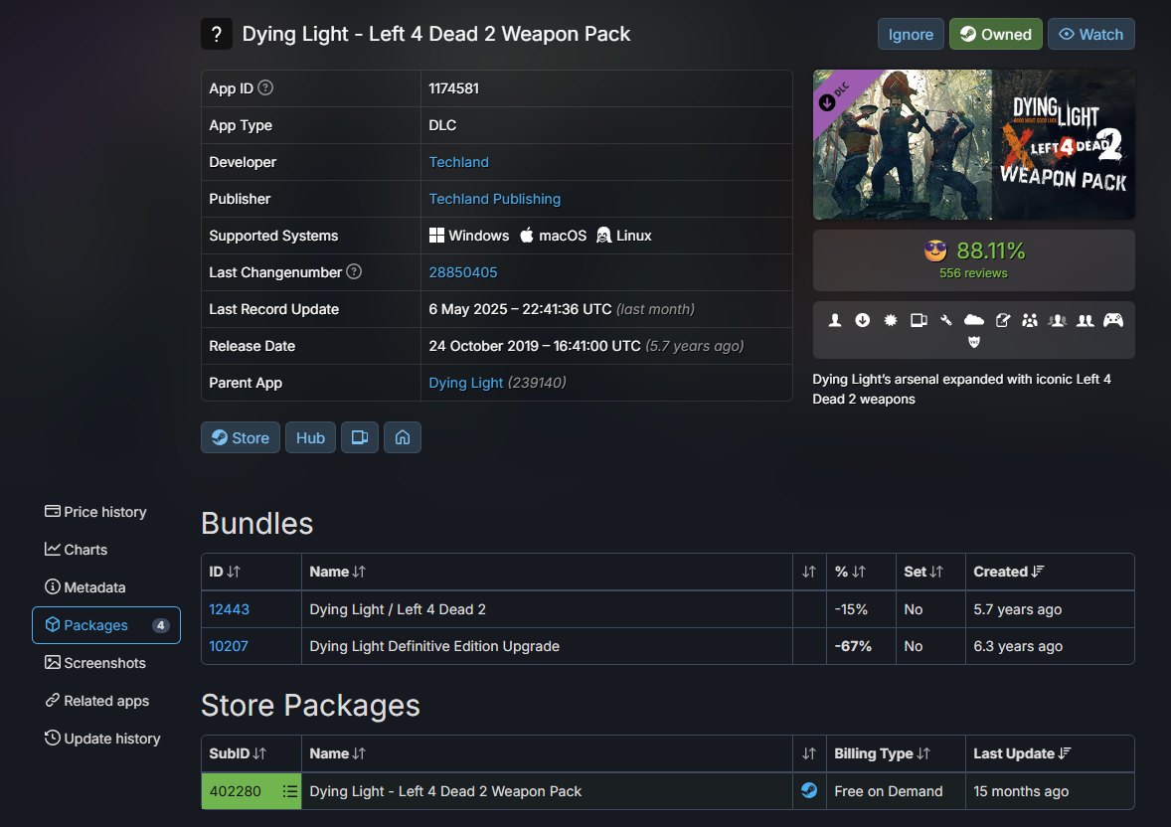The height and width of the screenshot is (827, 1171).
Task: Open package 402280 link
Action: pos(236,791)
